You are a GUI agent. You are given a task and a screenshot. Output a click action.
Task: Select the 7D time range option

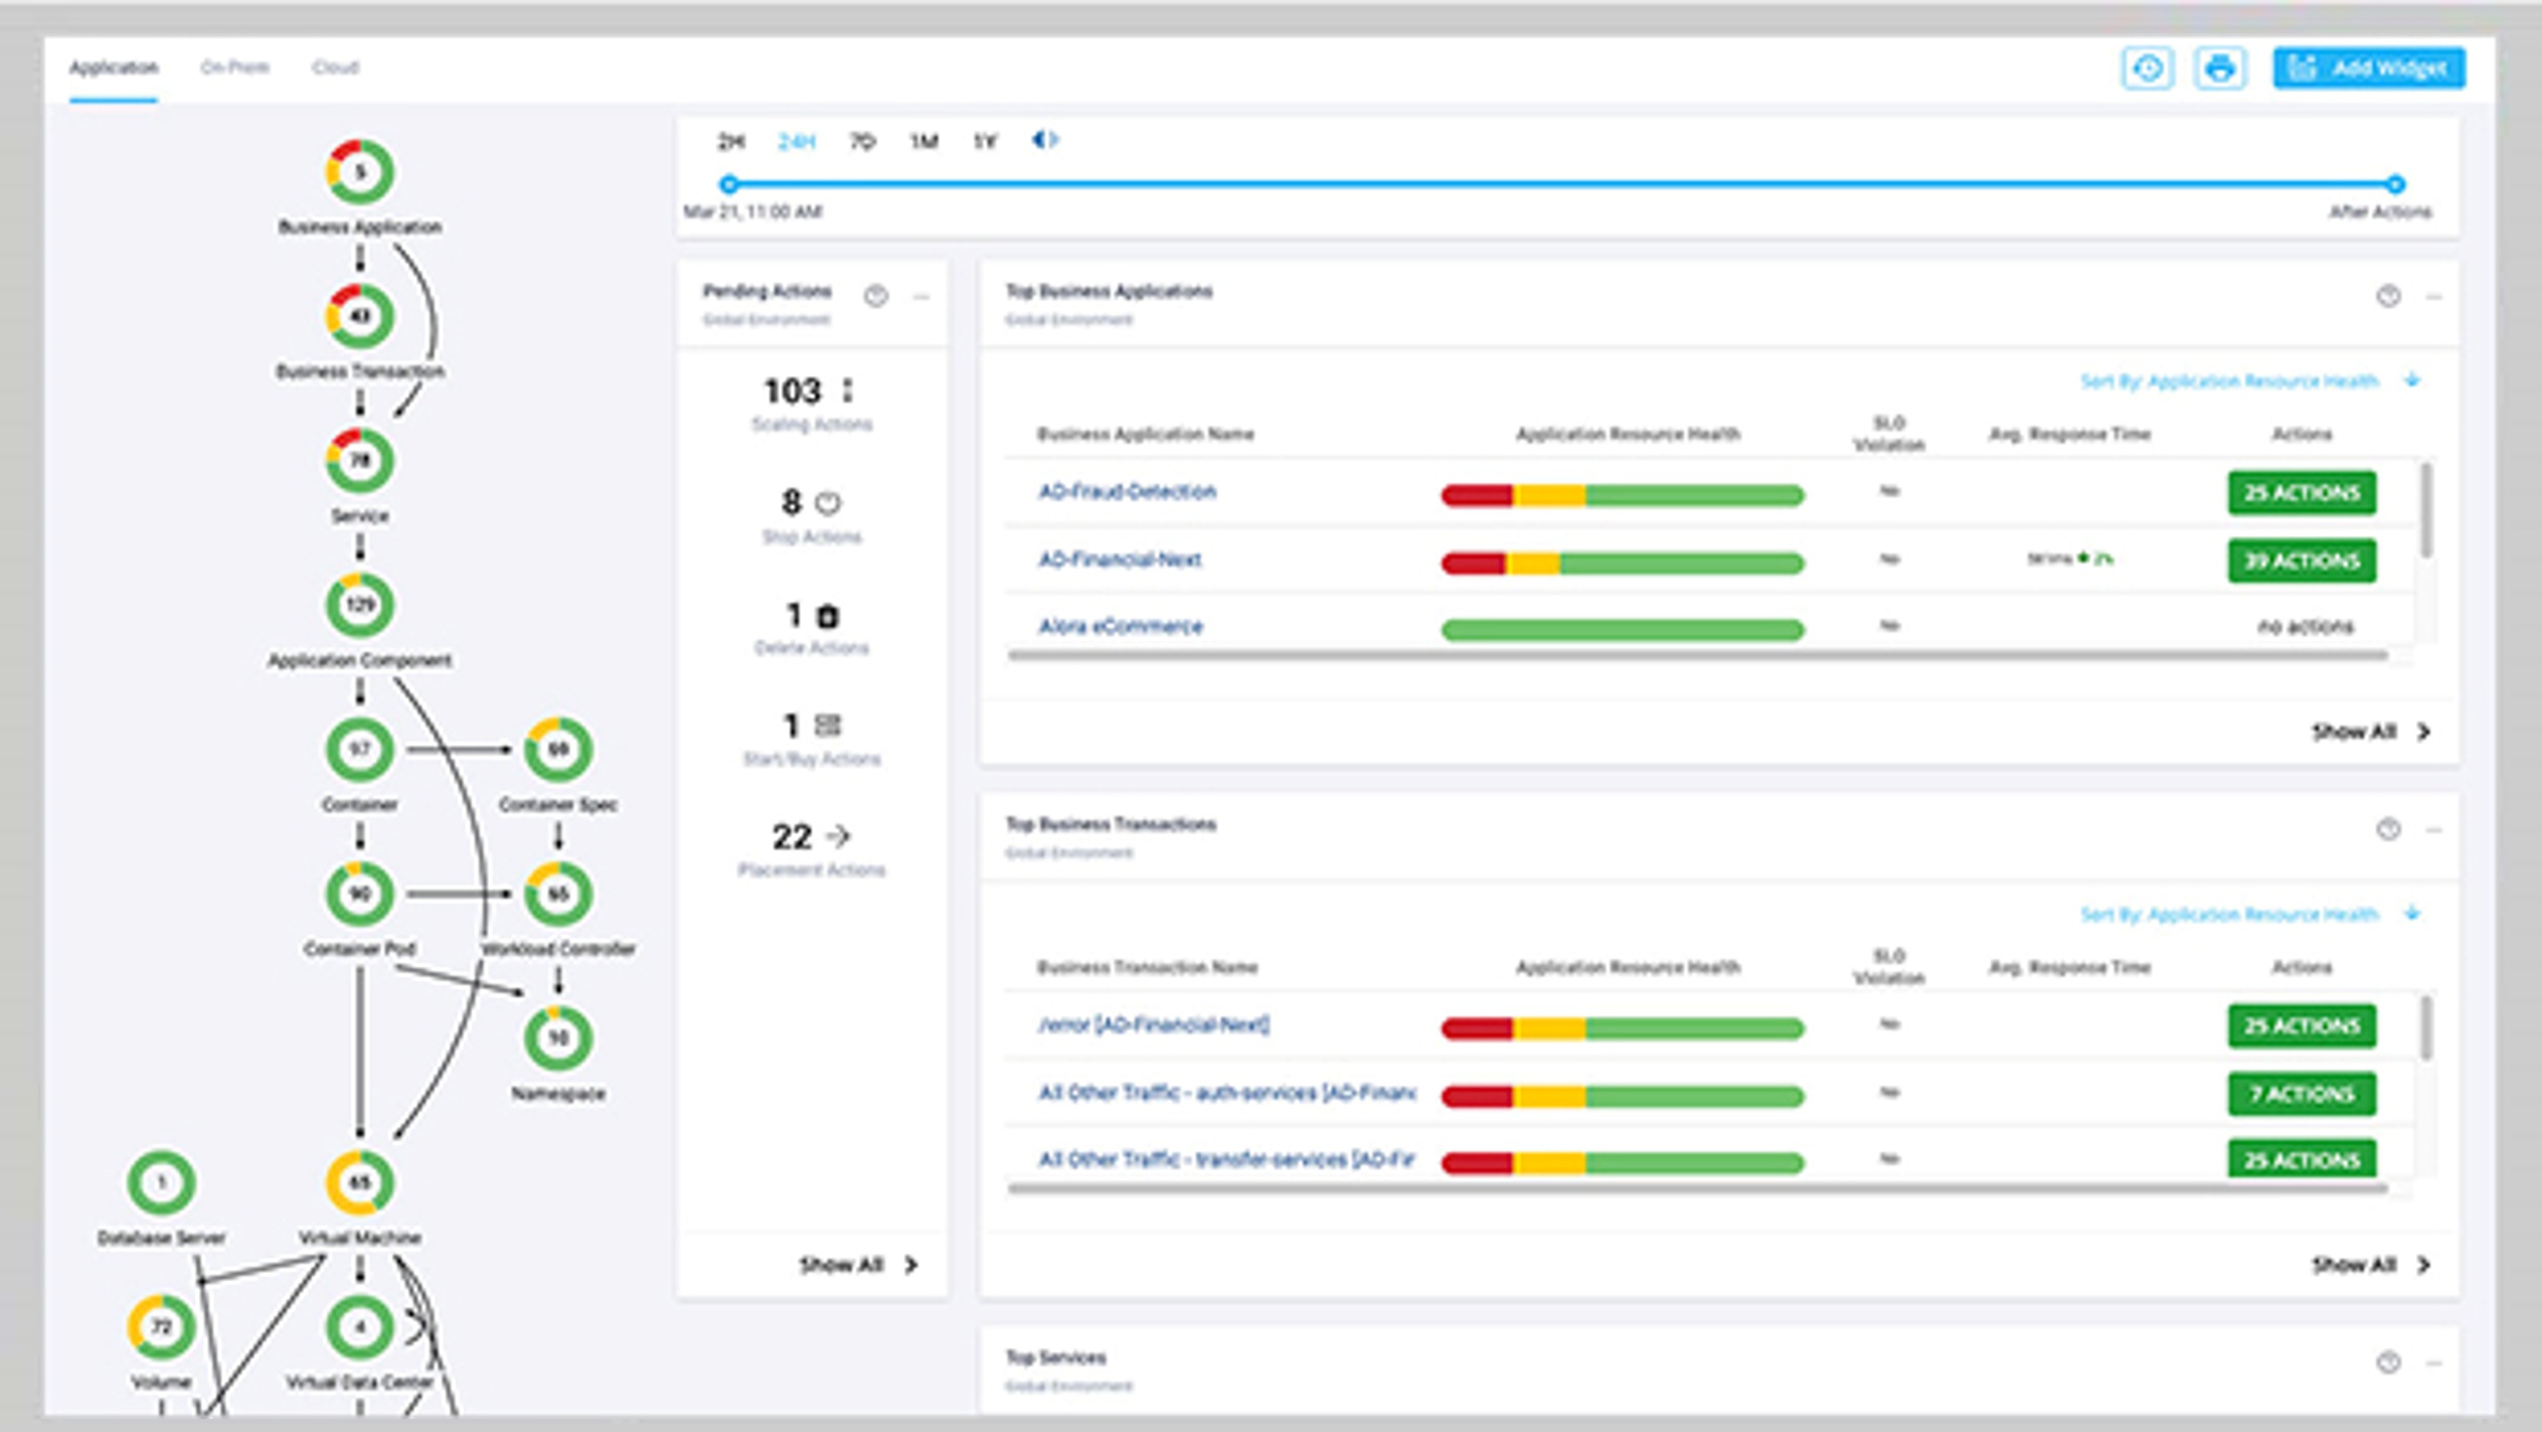(862, 141)
